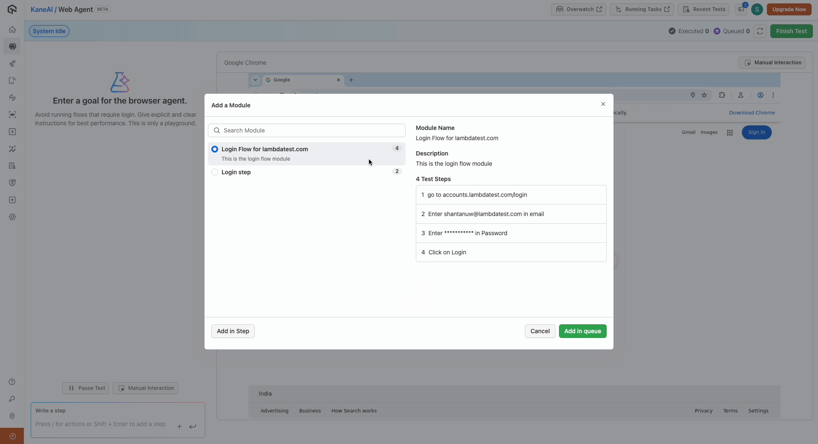The width and height of the screenshot is (818, 444).
Task: Open Overwatch in new window
Action: coord(579,9)
